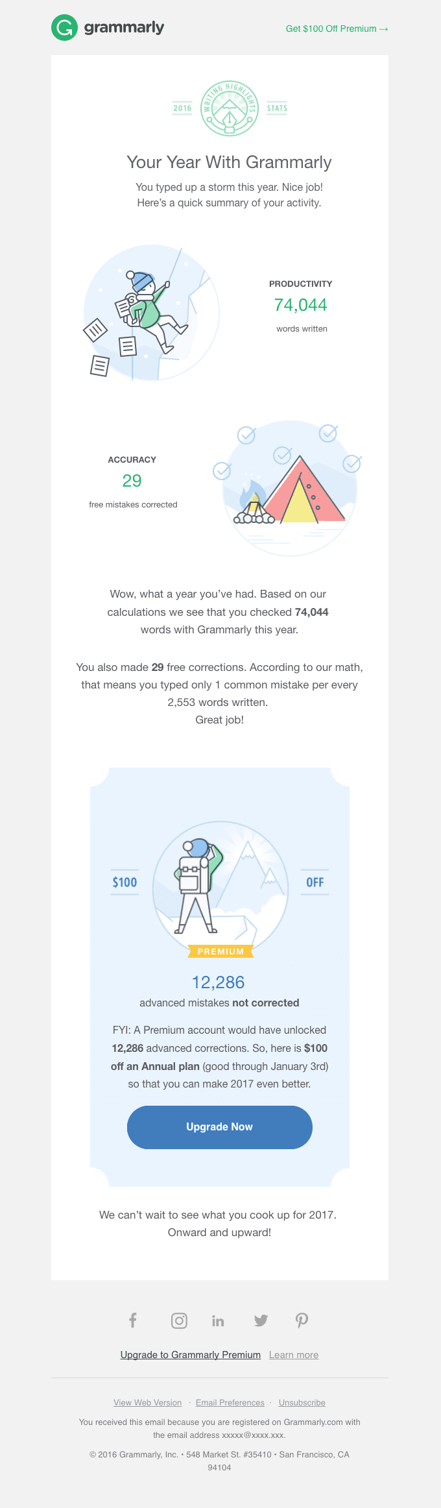The width and height of the screenshot is (441, 1508).
Task: Open Grammarly's Pinterest icon
Action: (302, 1320)
